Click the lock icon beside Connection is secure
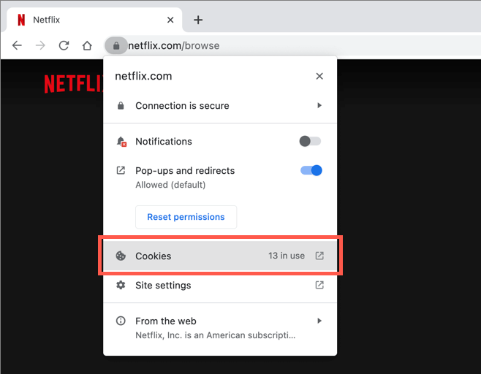Image resolution: width=481 pixels, height=374 pixels. pyautogui.click(x=121, y=105)
